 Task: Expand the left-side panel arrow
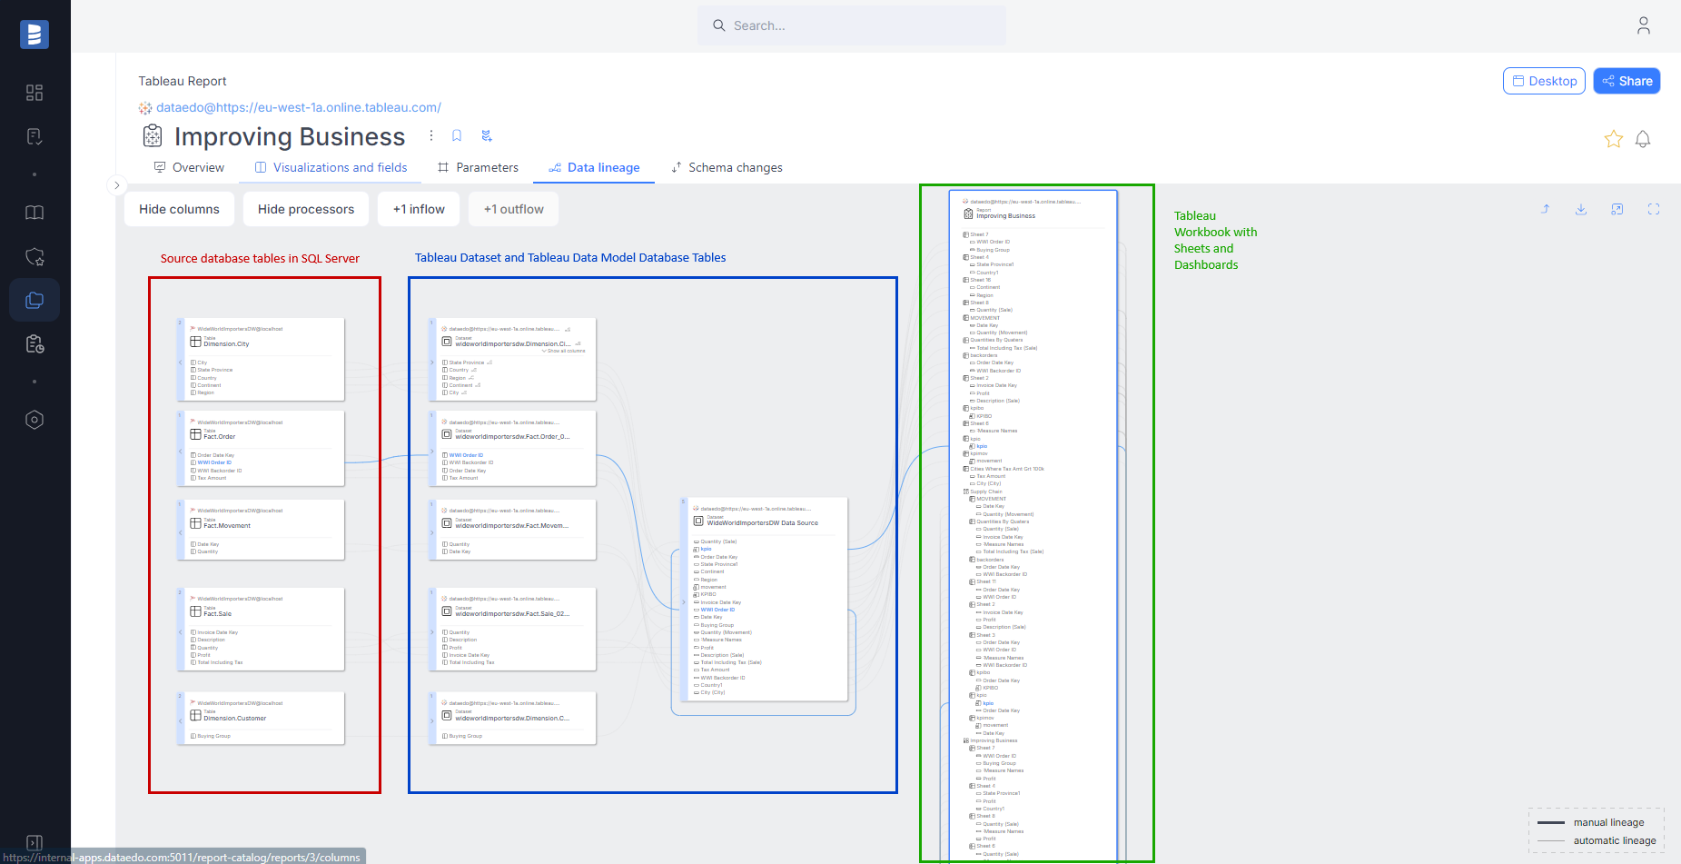point(116,185)
